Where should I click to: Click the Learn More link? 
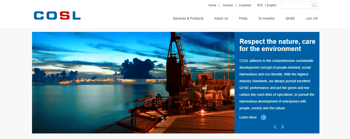click(248, 117)
